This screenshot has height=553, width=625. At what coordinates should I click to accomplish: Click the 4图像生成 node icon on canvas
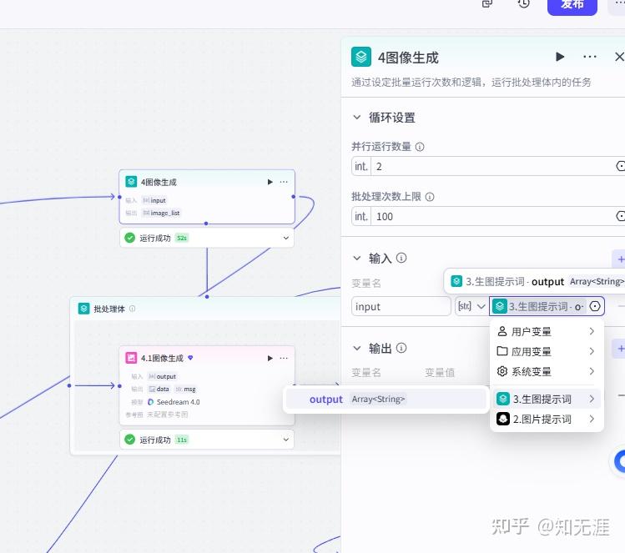tap(131, 182)
